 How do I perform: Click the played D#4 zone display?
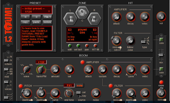[x=82, y=31]
